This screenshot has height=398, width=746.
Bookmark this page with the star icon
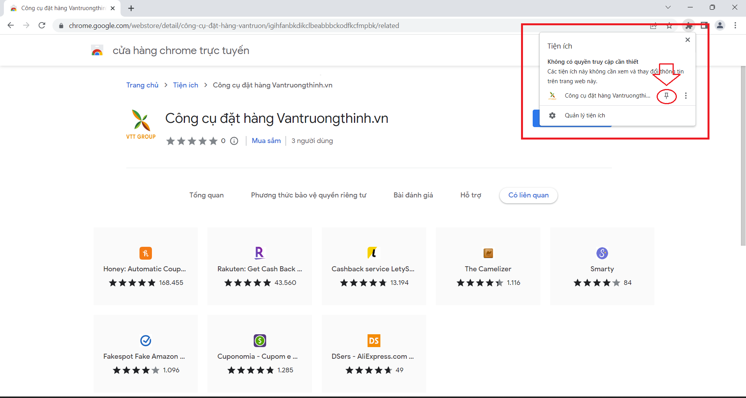669,26
